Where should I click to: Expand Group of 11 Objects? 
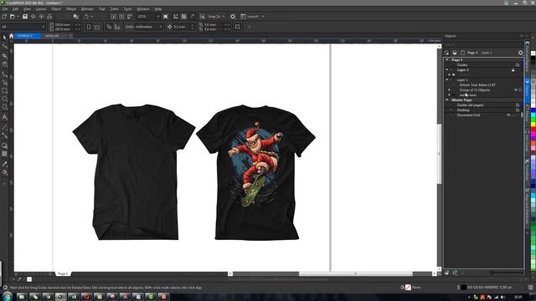tap(450, 89)
